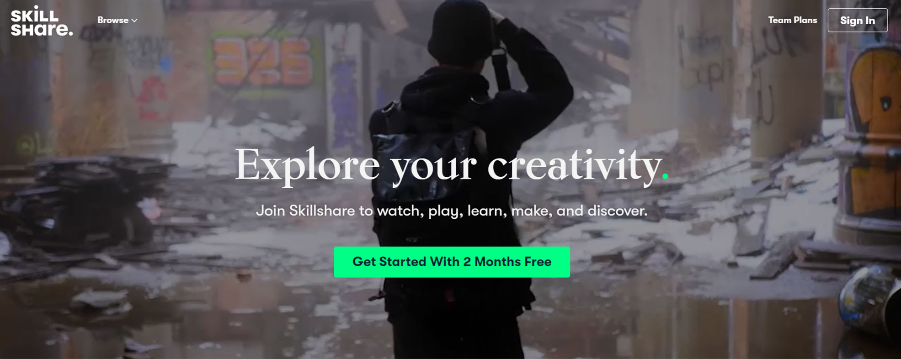Screen dimensions: 901x359
Task: Click the 'Explore your creativity' headline
Action: click(x=451, y=165)
